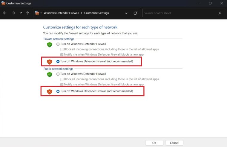Click the private network orange shield icon
Viewport: 227px width, 147px height.
click(x=50, y=62)
